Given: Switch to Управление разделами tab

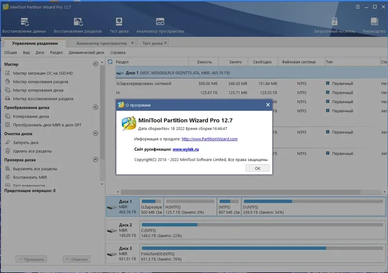Looking at the screenshot, I should [x=35, y=43].
